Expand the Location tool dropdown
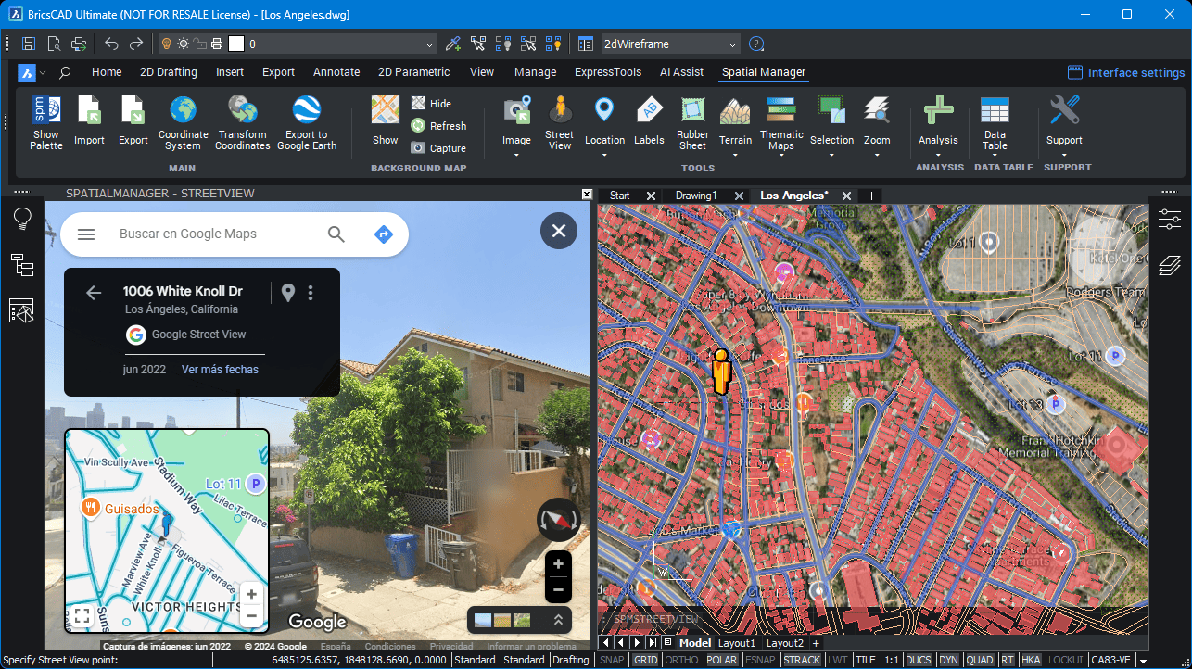This screenshot has width=1192, height=669. point(604,155)
